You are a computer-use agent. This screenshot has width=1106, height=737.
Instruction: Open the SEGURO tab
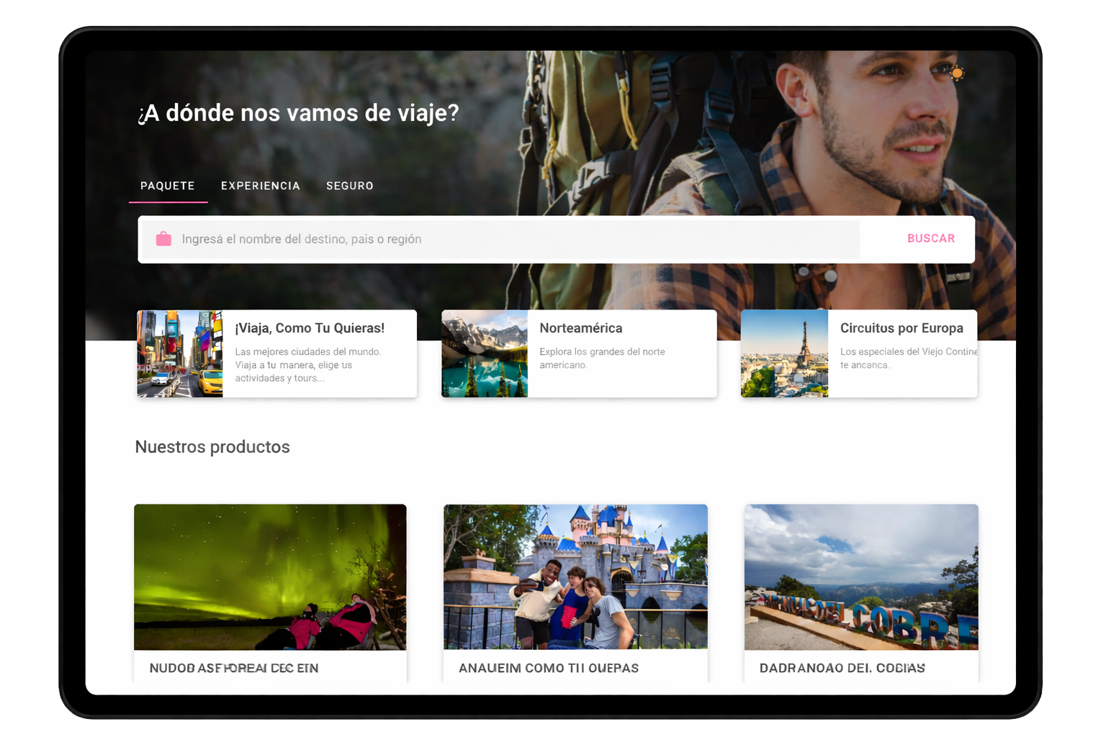[350, 186]
